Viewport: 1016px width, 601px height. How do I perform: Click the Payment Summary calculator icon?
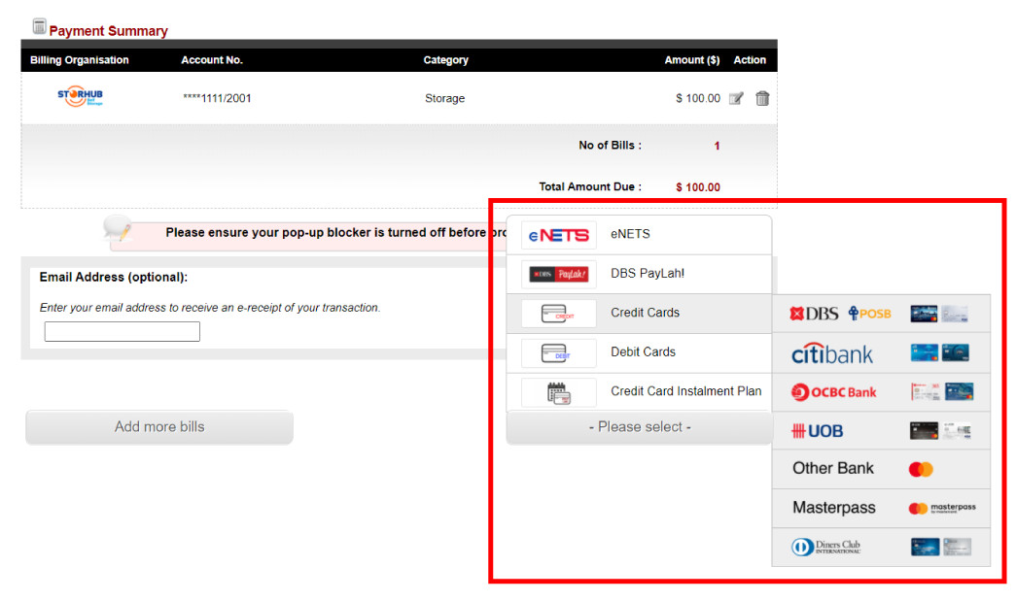click(x=40, y=26)
